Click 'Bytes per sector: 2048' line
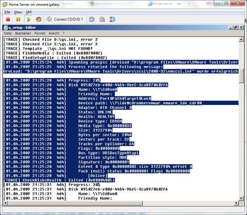This screenshot has width=247, height=215. [x=105, y=135]
